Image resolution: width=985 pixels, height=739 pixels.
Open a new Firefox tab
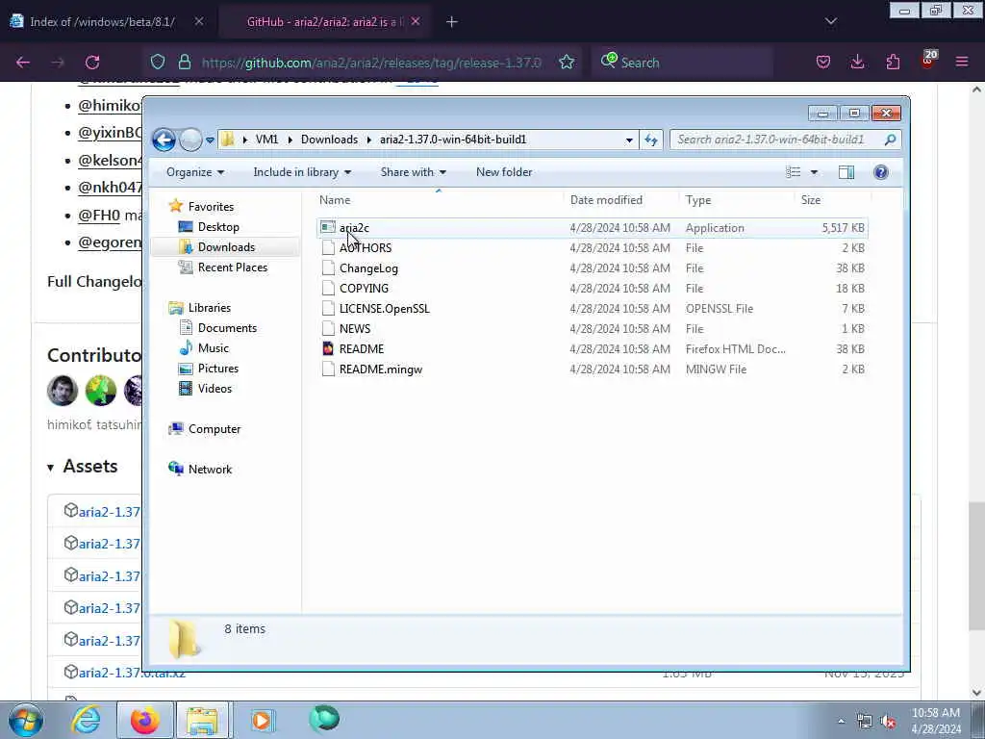(x=452, y=22)
